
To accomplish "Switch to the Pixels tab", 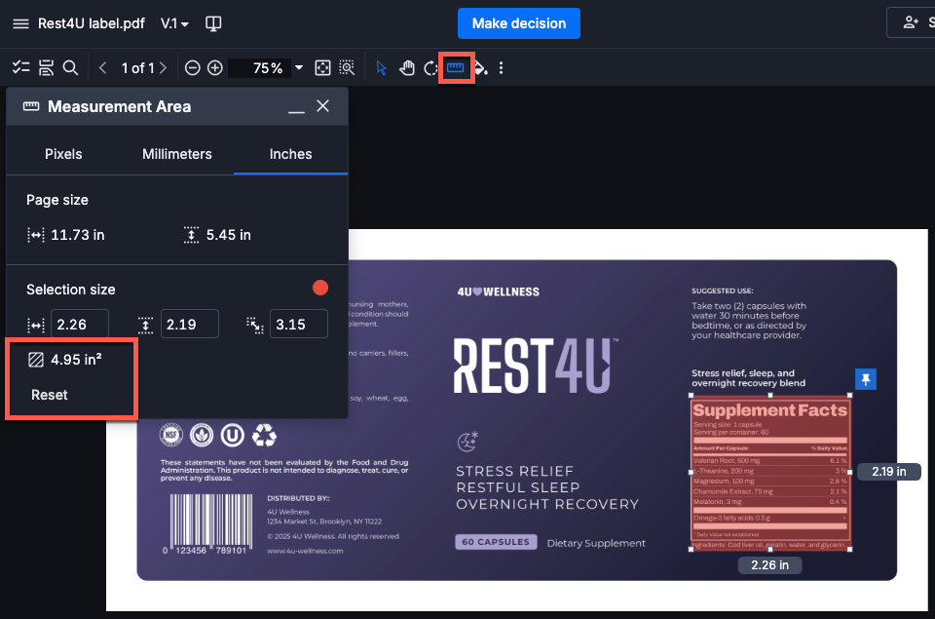I will pos(63,154).
